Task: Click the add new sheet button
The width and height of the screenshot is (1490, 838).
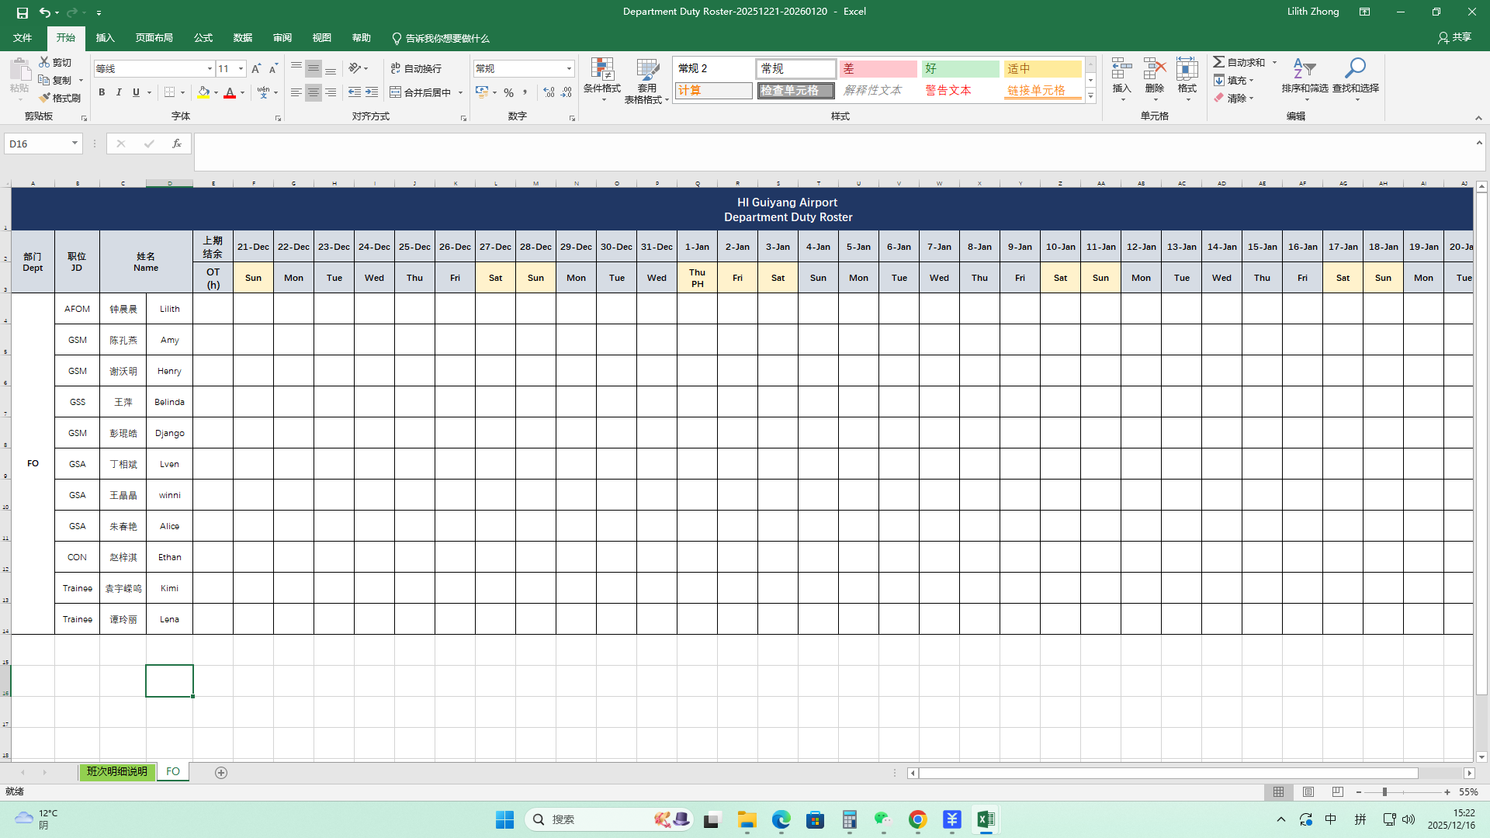Action: click(221, 772)
